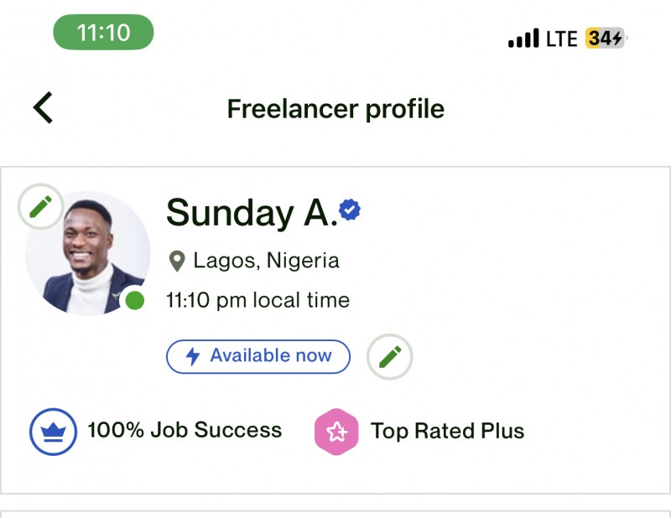
Task: Click the location pin icon before Lagos, Nigeria
Action: click(178, 261)
